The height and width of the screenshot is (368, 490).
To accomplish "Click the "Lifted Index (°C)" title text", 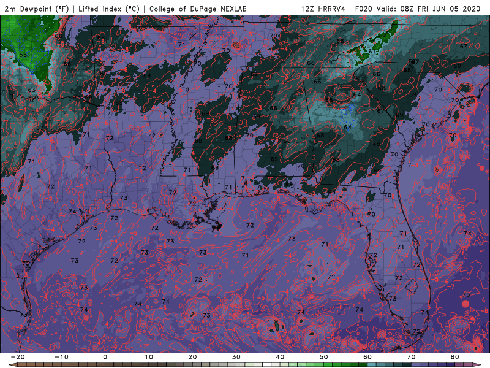I will click(109, 9).
